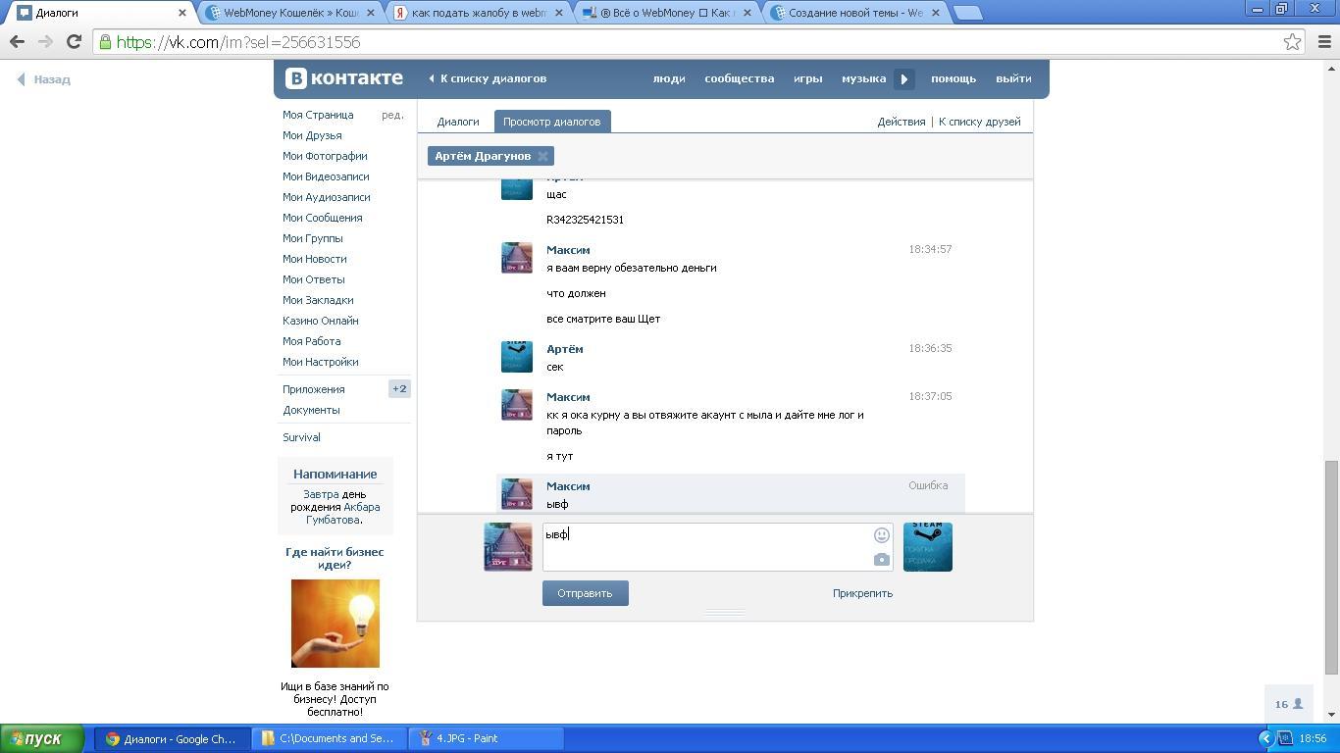Remove the Артём Драгунов tab with its X

pyautogui.click(x=542, y=156)
